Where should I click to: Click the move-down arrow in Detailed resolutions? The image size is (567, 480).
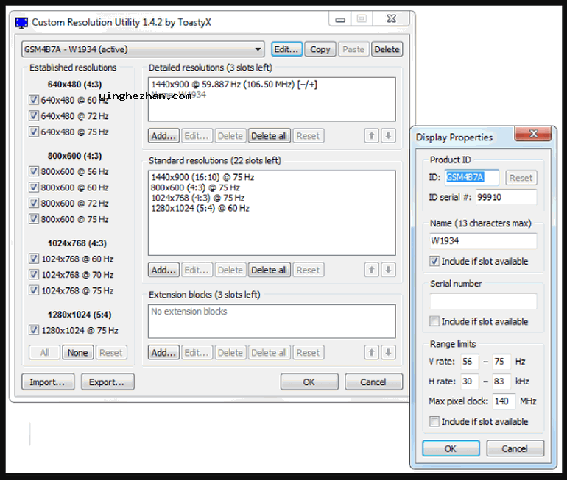click(388, 135)
